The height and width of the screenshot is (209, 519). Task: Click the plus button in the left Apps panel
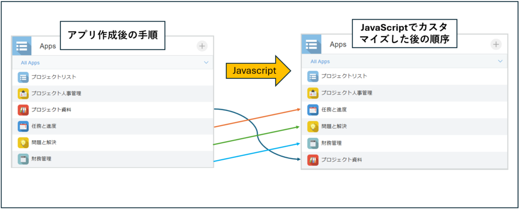[202, 46]
